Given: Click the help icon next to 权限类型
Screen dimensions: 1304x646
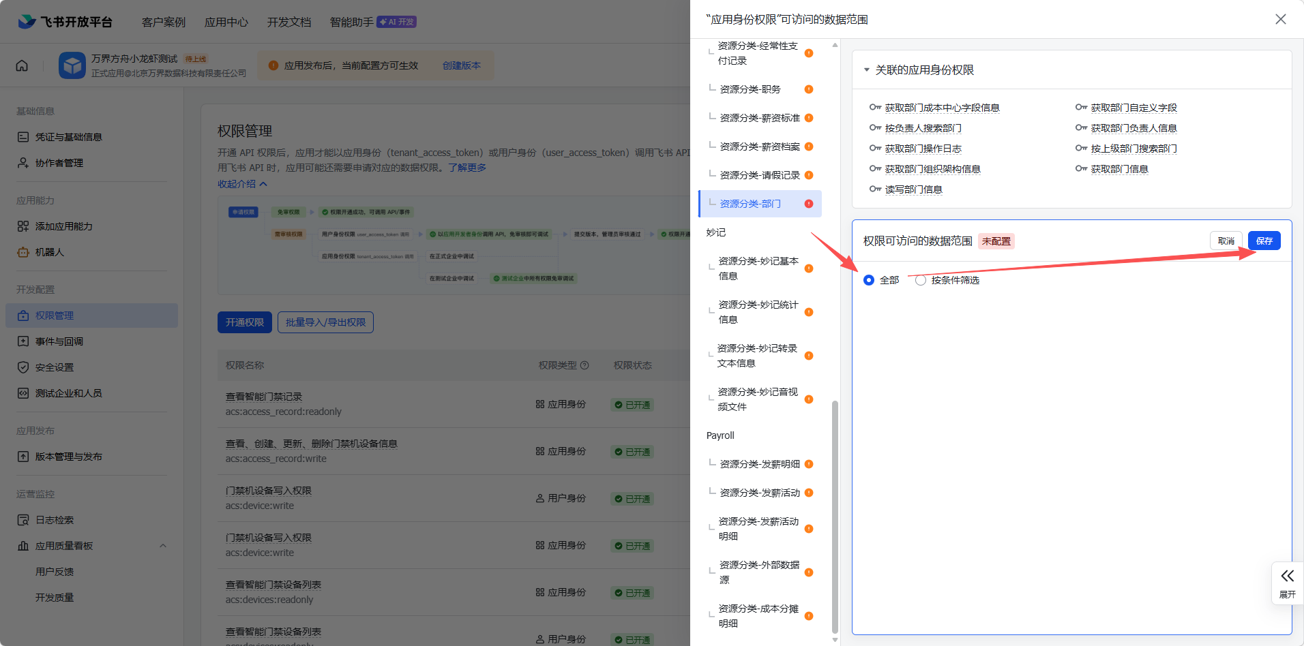Looking at the screenshot, I should (x=584, y=365).
